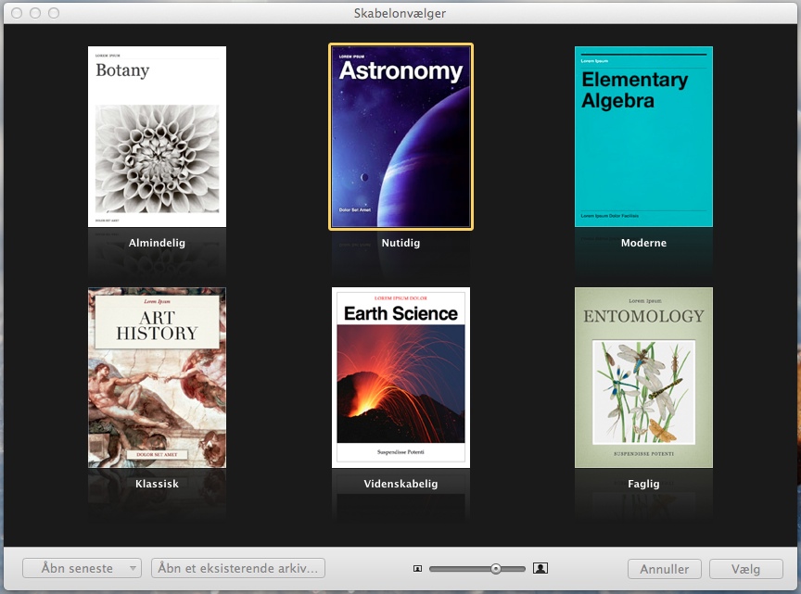This screenshot has width=801, height=594.
Task: Click the Videnskabelig template label
Action: pos(400,484)
